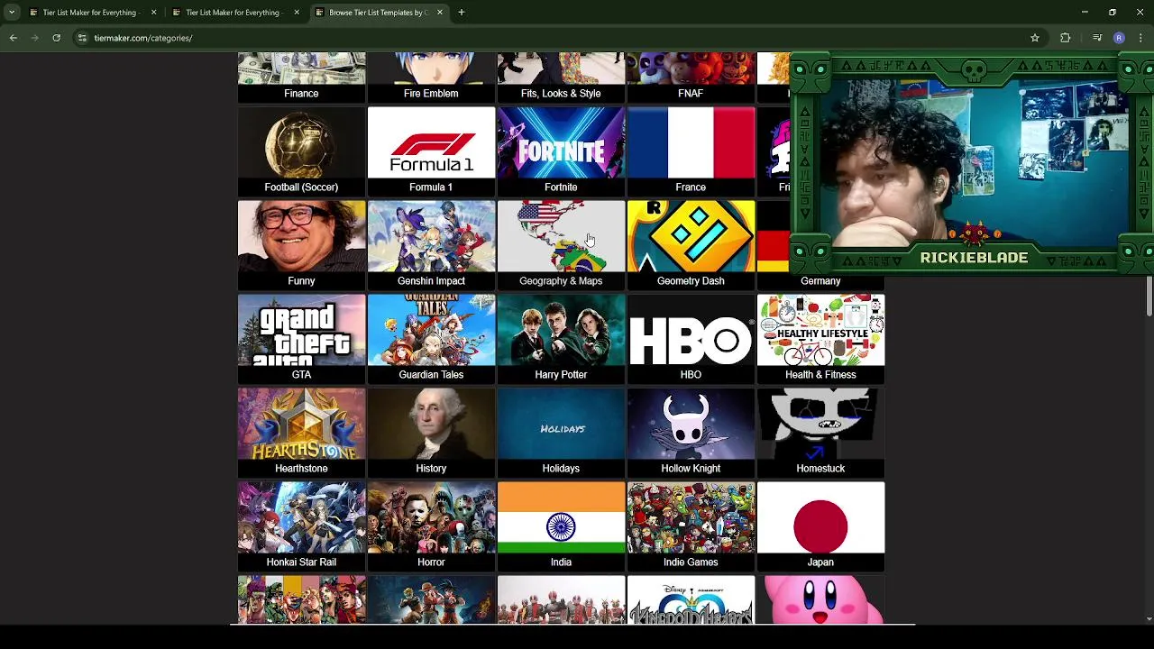Open the Holidays category thumbnail

pos(561,424)
